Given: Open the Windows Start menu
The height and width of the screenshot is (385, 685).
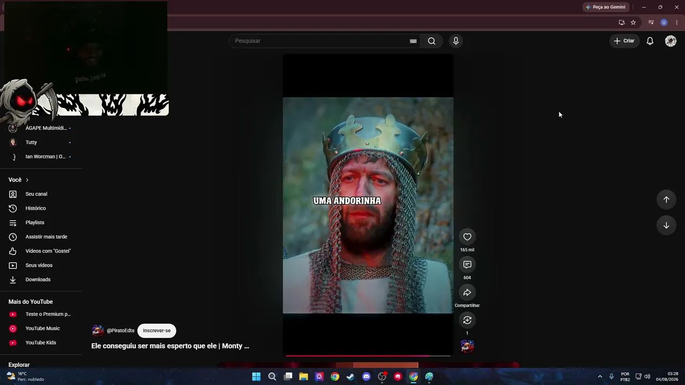Looking at the screenshot, I should point(256,376).
